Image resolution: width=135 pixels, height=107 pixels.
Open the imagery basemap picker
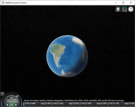[124, 9]
